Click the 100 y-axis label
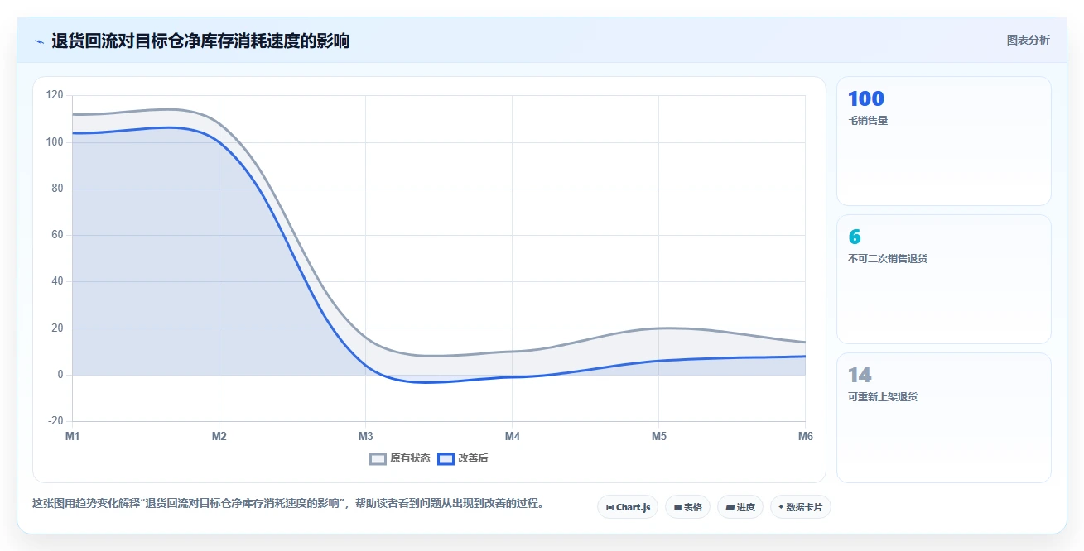The width and height of the screenshot is (1084, 551). 55,142
